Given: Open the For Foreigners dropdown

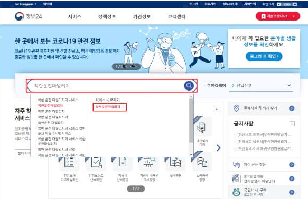Looking at the screenshot, I should click(x=25, y=4).
